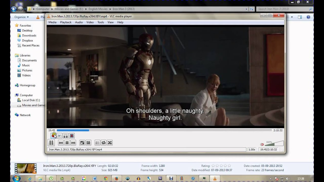Click the Iron Man file thumbnail in details pane
This screenshot has height=182, width=324.
26,168
